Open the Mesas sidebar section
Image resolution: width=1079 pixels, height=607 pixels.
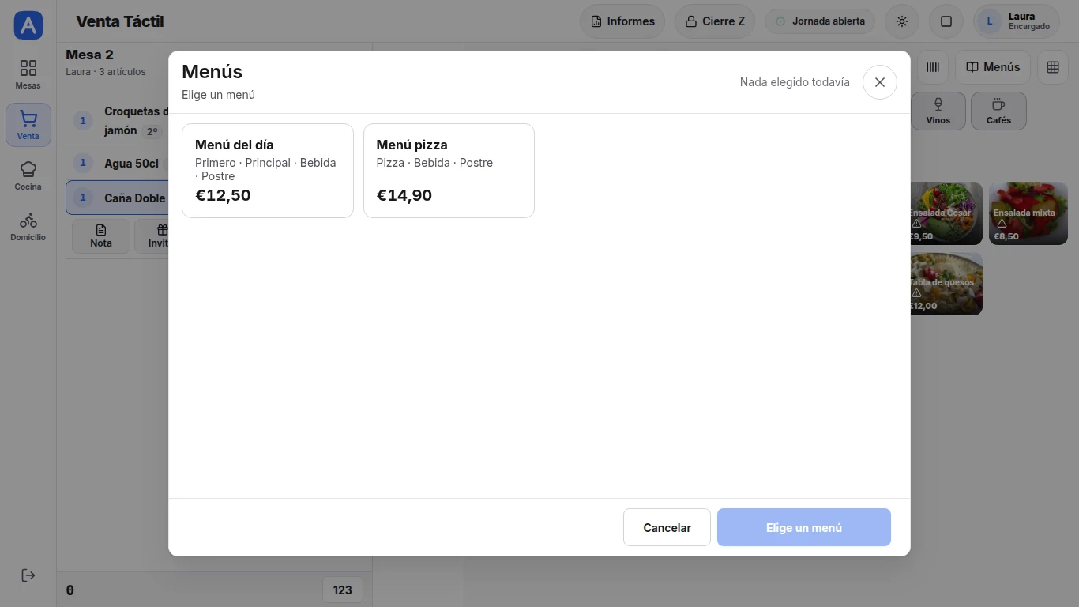[x=28, y=74]
